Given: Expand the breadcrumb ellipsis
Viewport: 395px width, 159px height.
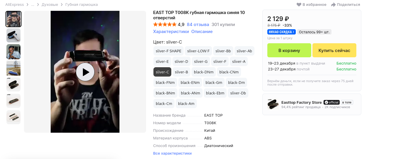Looking at the screenshot, I should (33, 5).
